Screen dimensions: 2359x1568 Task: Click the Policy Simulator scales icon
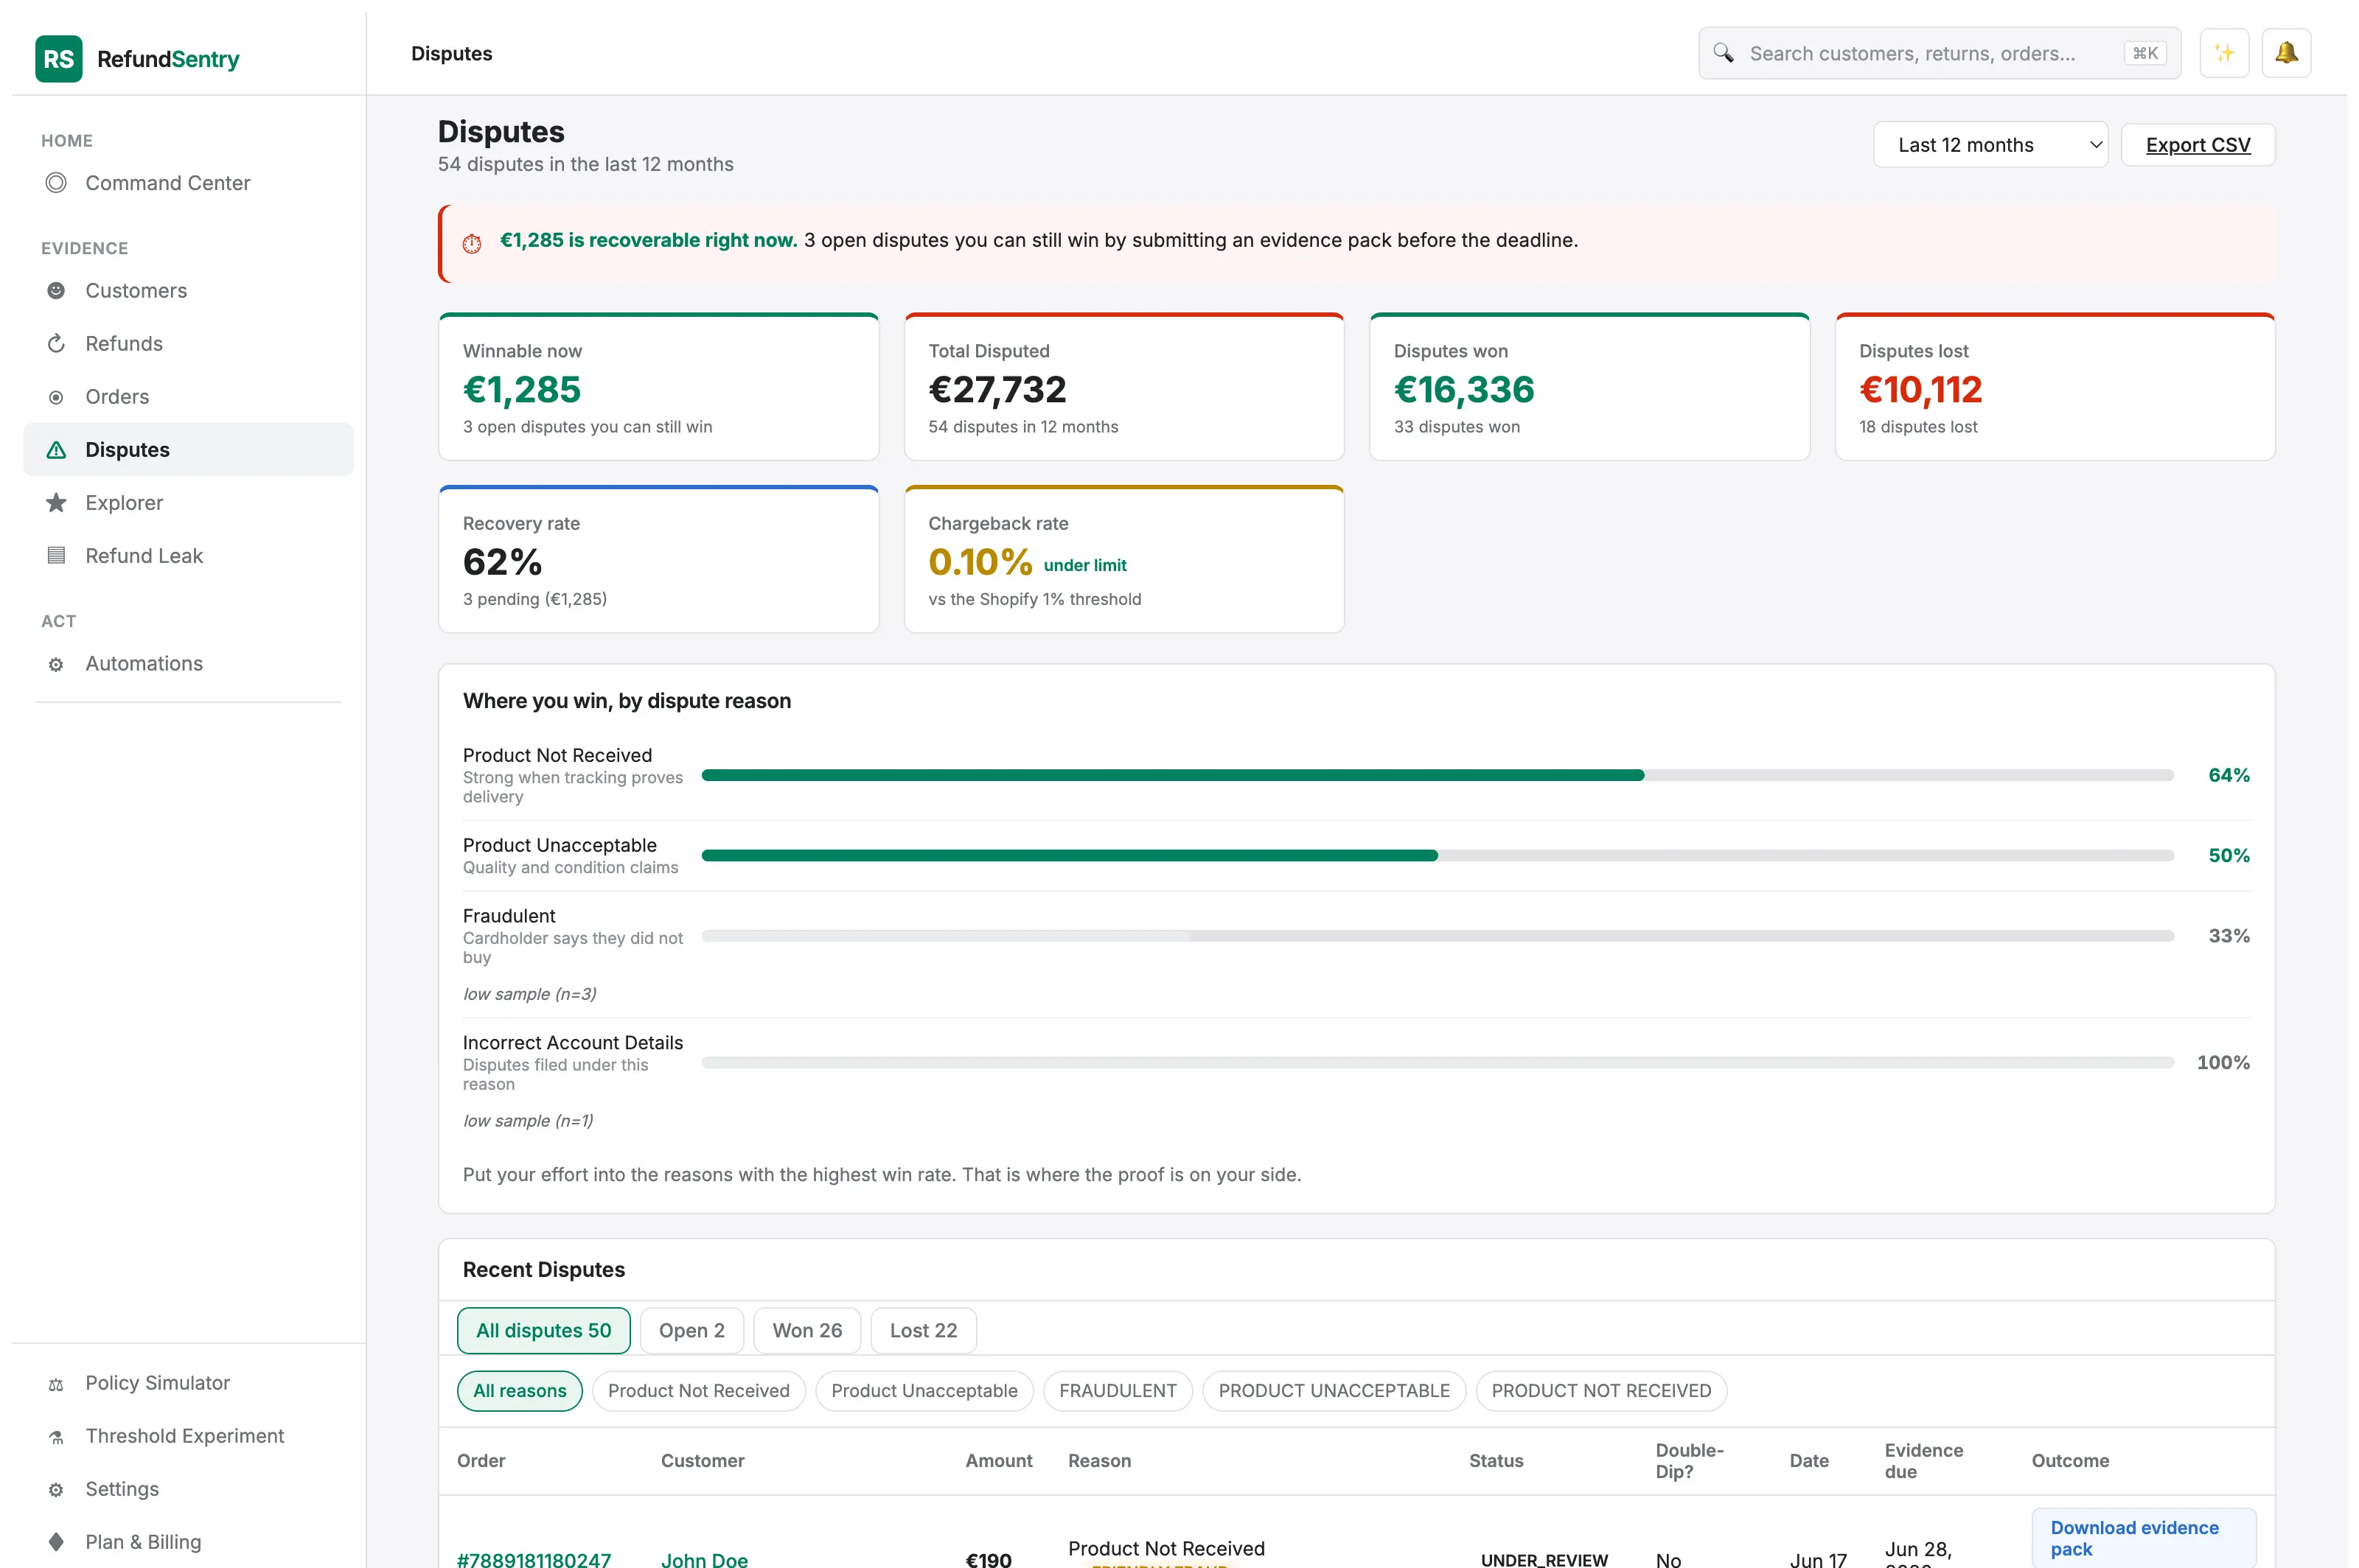point(56,1384)
